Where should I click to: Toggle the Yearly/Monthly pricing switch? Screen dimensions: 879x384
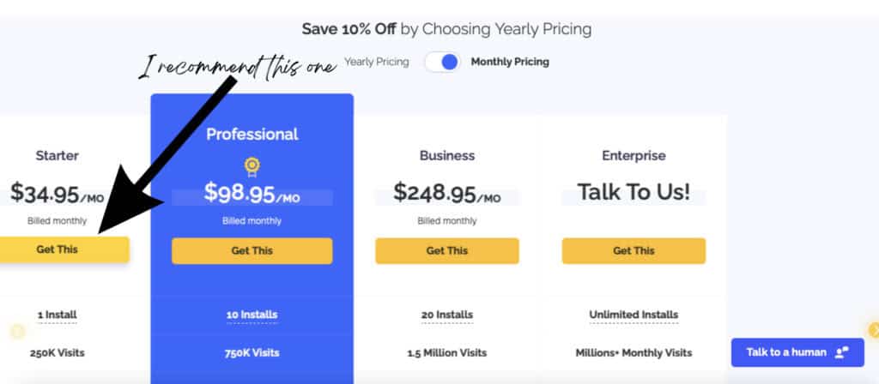442,62
